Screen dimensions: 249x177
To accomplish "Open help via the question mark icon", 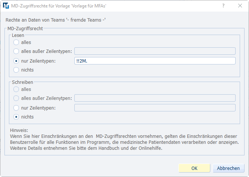I will (223, 6).
